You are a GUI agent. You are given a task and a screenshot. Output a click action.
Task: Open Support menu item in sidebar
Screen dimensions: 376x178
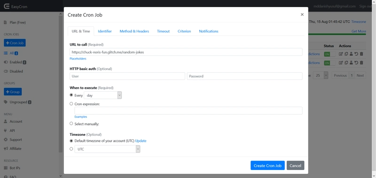(x=13, y=139)
